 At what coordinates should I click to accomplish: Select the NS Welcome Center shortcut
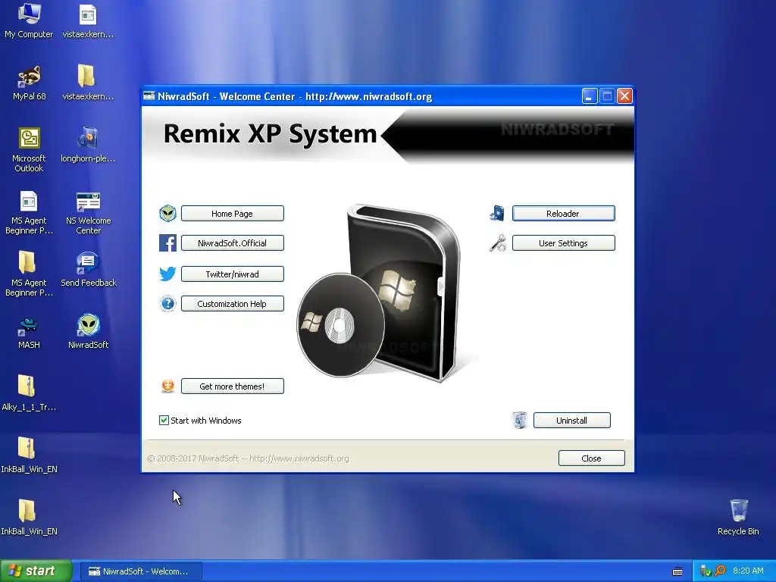[x=88, y=213]
